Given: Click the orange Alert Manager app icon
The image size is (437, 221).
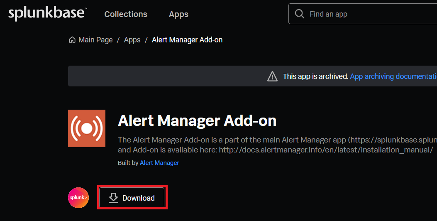Looking at the screenshot, I should pyautogui.click(x=87, y=128).
